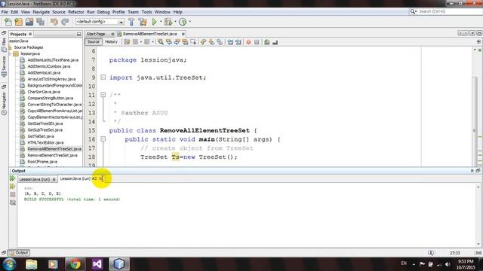Close the Projects panel tab
This screenshot has width=483, height=271.
coord(30,34)
